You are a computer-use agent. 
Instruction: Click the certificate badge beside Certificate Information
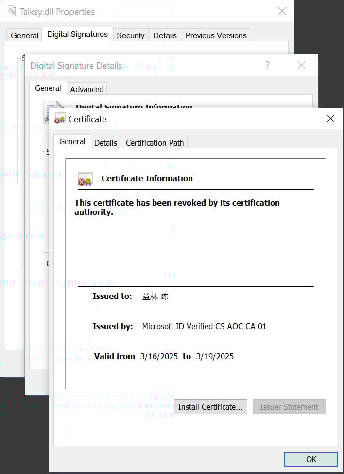86,178
